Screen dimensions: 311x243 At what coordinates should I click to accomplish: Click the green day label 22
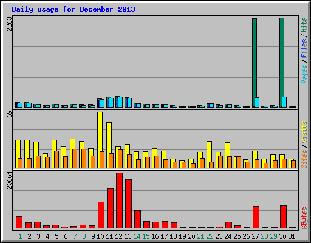(210, 236)
